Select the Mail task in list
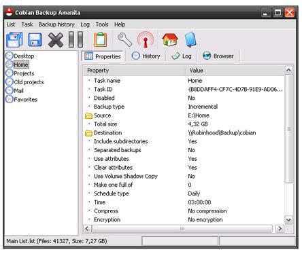 coord(18,91)
